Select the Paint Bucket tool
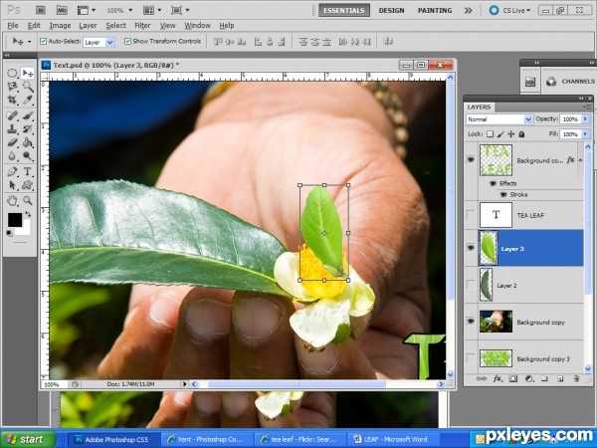 click(28, 142)
